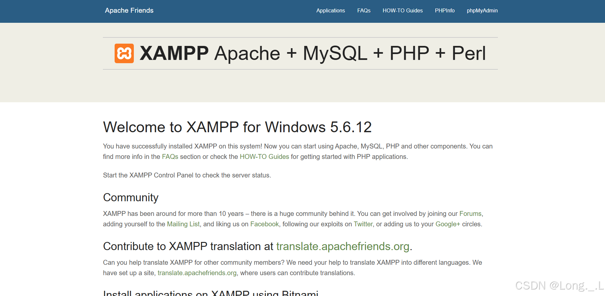Go to FAQs in the navigation bar
Screen dimensions: 605x296
(364, 10)
